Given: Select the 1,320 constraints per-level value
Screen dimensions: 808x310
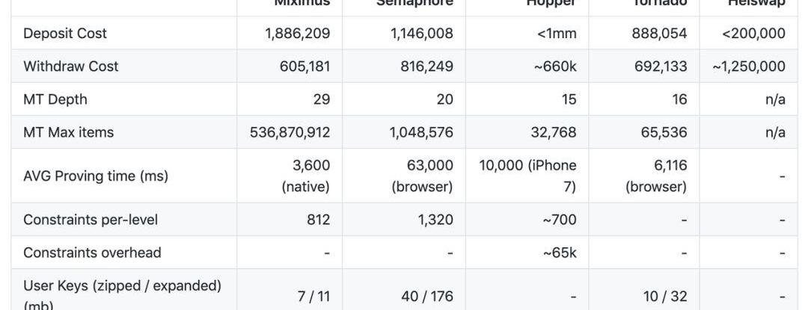Looking at the screenshot, I should (x=432, y=220).
